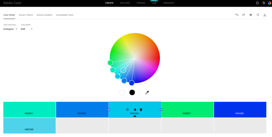Image resolution: width=272 pixels, height=137 pixels.
Task: Open the fullscreen presentation view icon
Action: pyautogui.click(x=251, y=15)
